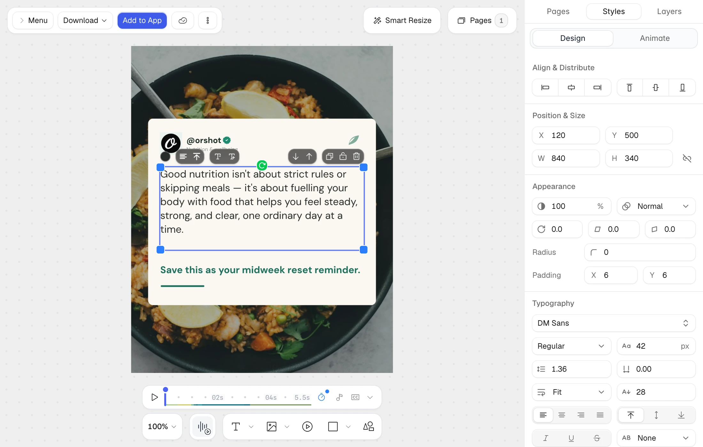This screenshot has width=703, height=447.
Task: Duplicate selected element from floating toolbar
Action: (329, 156)
